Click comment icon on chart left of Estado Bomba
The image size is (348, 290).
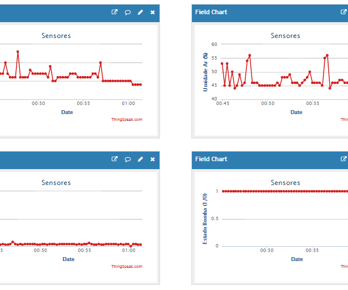pos(128,159)
